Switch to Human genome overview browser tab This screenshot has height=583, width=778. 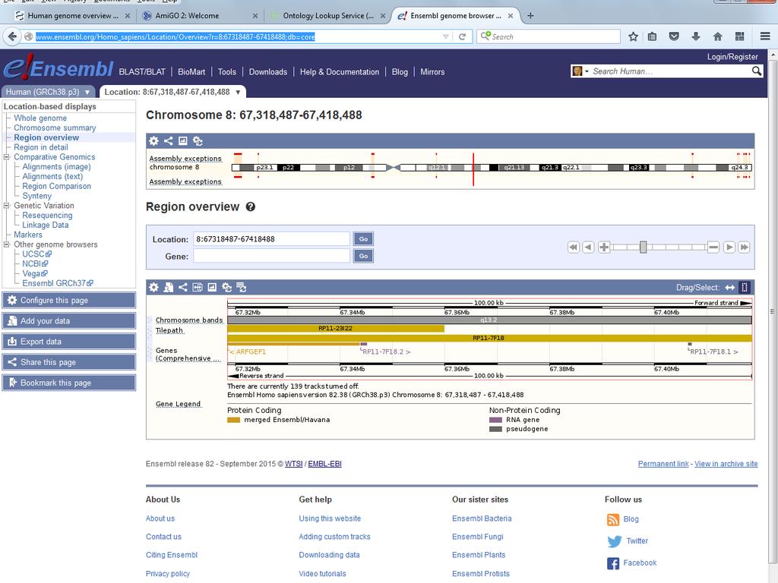click(x=72, y=16)
